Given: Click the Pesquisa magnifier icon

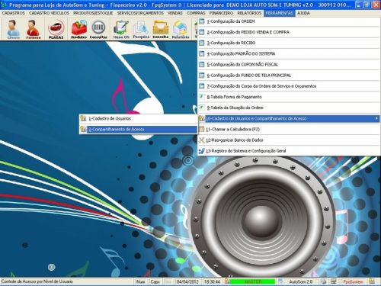Looking at the screenshot, I should pos(141,29).
